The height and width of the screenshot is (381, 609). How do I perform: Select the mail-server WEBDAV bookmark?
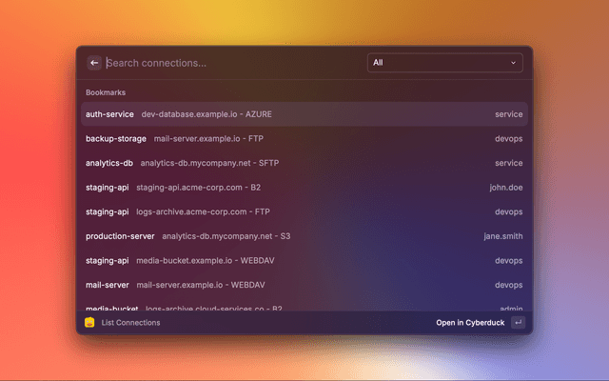[x=304, y=285]
